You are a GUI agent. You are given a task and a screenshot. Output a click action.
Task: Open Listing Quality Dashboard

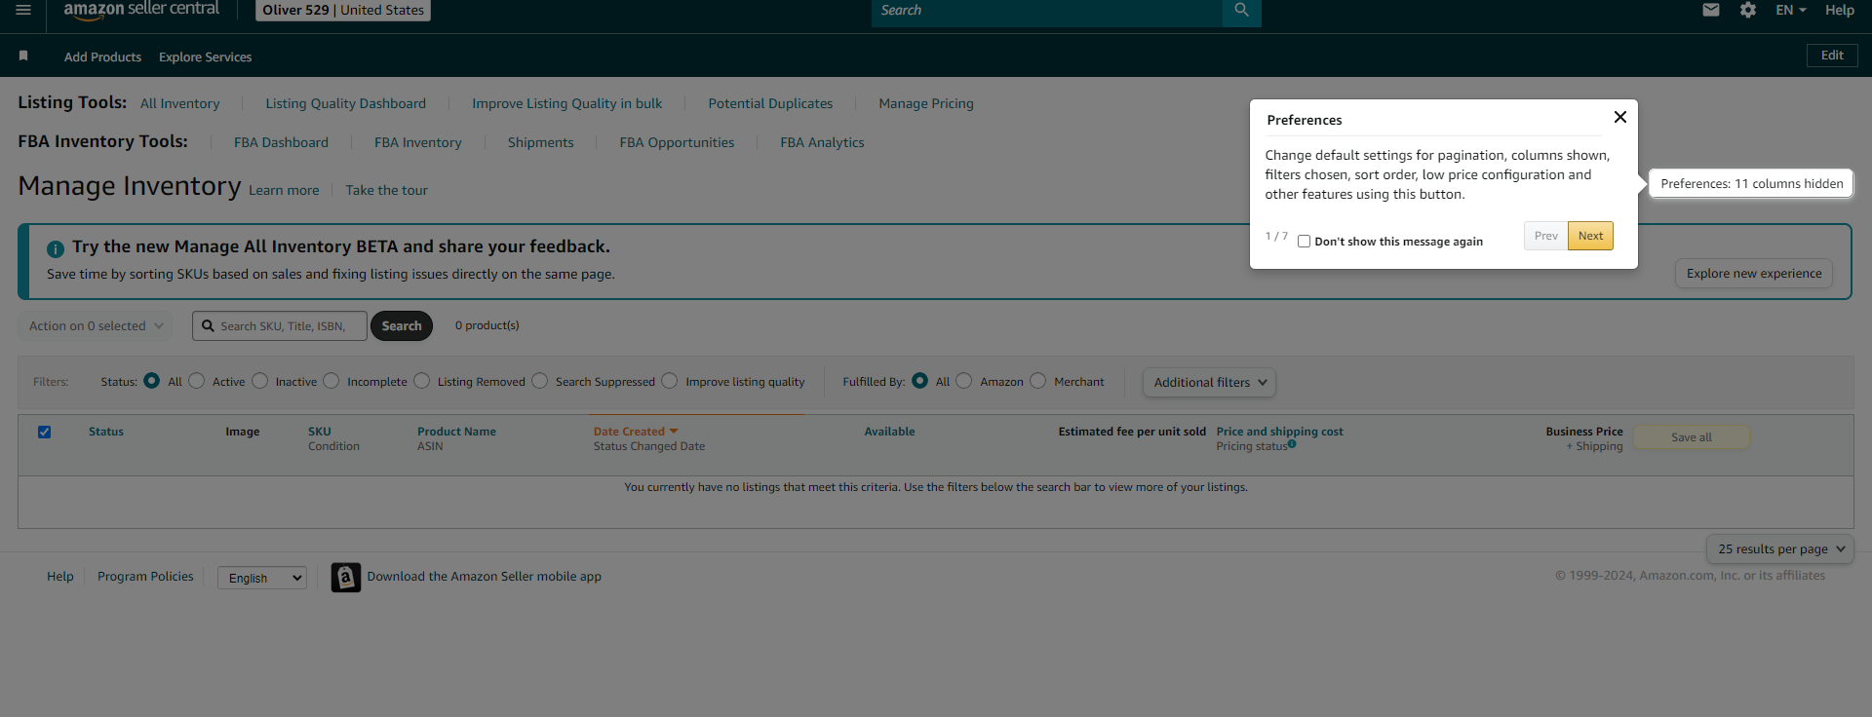tap(346, 103)
